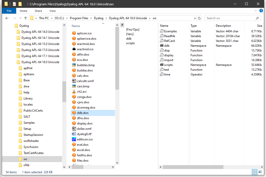
Task: Open the address bar history dropdown
Action: 195,18
